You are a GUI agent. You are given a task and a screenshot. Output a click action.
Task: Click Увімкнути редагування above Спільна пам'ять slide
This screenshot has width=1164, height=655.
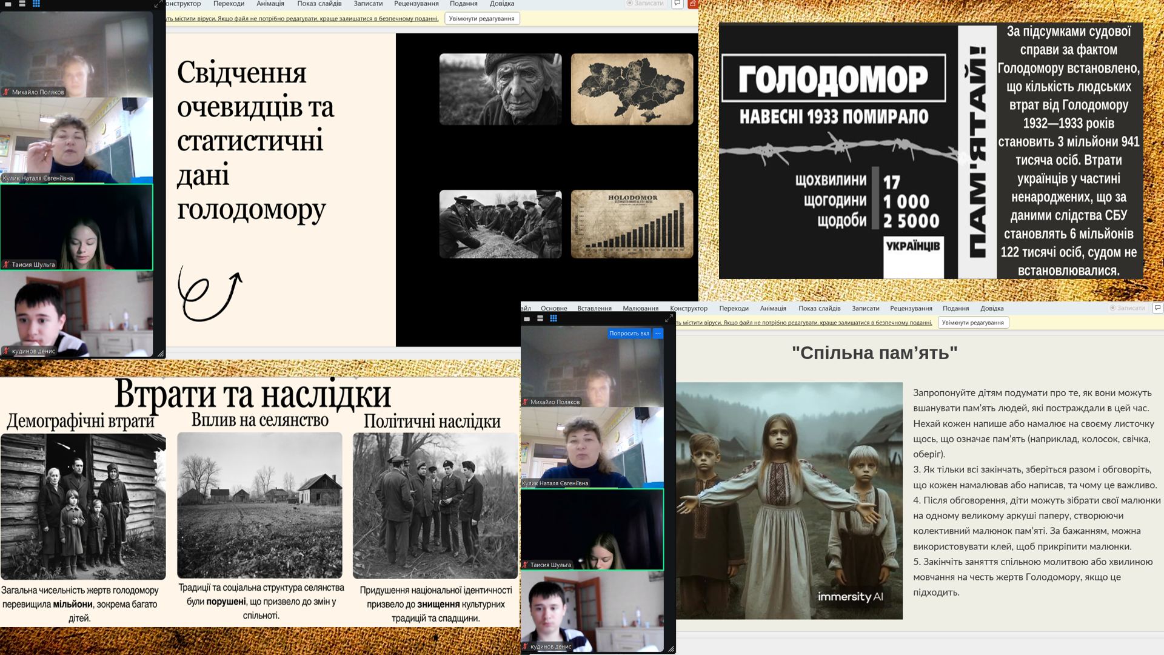click(x=972, y=323)
